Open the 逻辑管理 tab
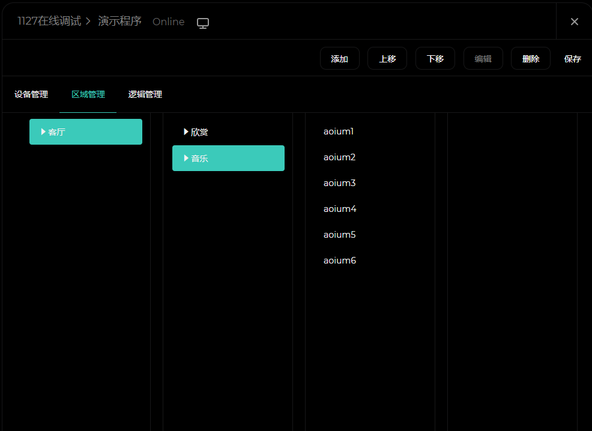 tap(145, 94)
